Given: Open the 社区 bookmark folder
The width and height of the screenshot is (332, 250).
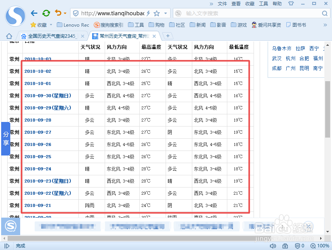Looking at the screenshot, I should (177, 25).
